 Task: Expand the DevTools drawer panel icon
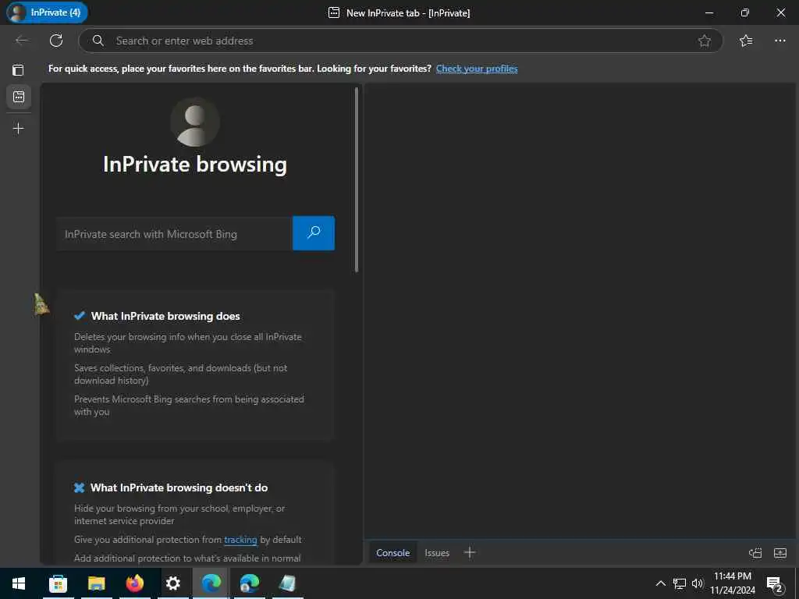click(780, 553)
